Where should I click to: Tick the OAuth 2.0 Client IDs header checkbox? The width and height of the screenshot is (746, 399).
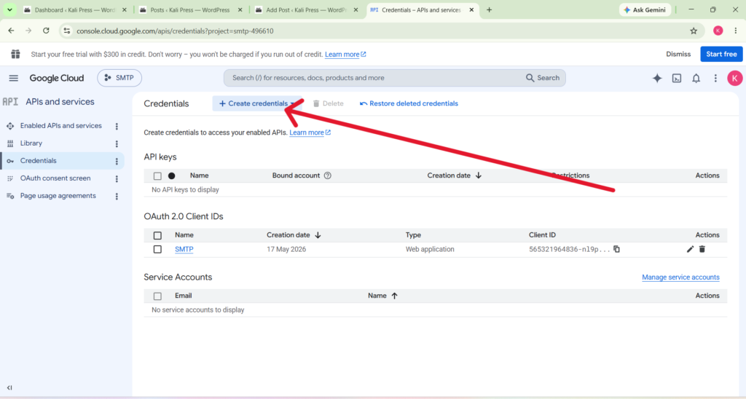[x=157, y=235]
